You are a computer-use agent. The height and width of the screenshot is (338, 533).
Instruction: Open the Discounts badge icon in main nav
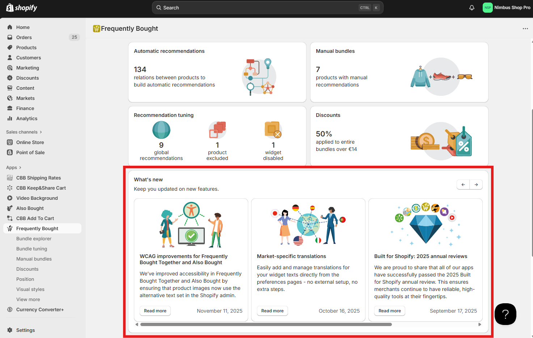(x=10, y=78)
